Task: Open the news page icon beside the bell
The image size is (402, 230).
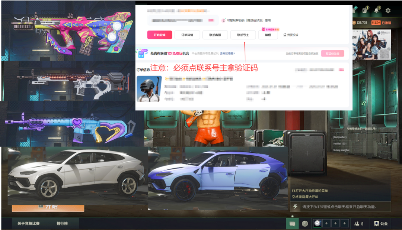Action: coord(365,10)
